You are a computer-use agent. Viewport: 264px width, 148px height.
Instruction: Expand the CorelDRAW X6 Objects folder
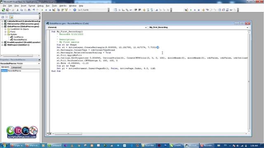click(5, 29)
